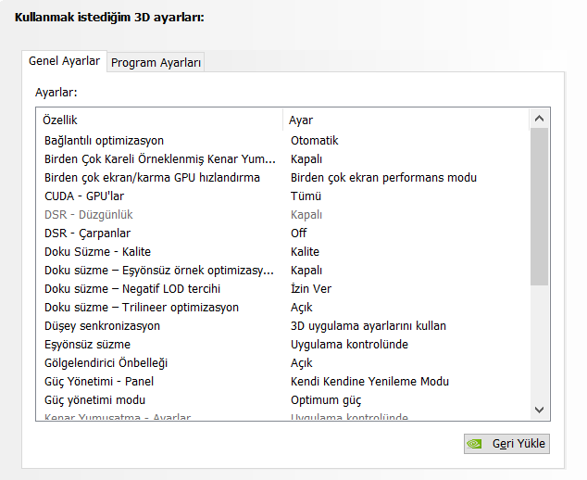Open the Güç yönetimi modu value dropdown
Viewport: 587px width, 480px height.
click(x=326, y=400)
